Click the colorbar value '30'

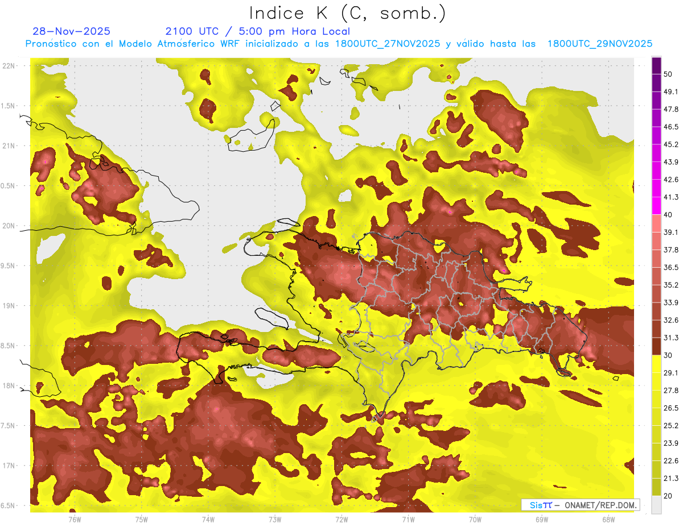point(668,355)
